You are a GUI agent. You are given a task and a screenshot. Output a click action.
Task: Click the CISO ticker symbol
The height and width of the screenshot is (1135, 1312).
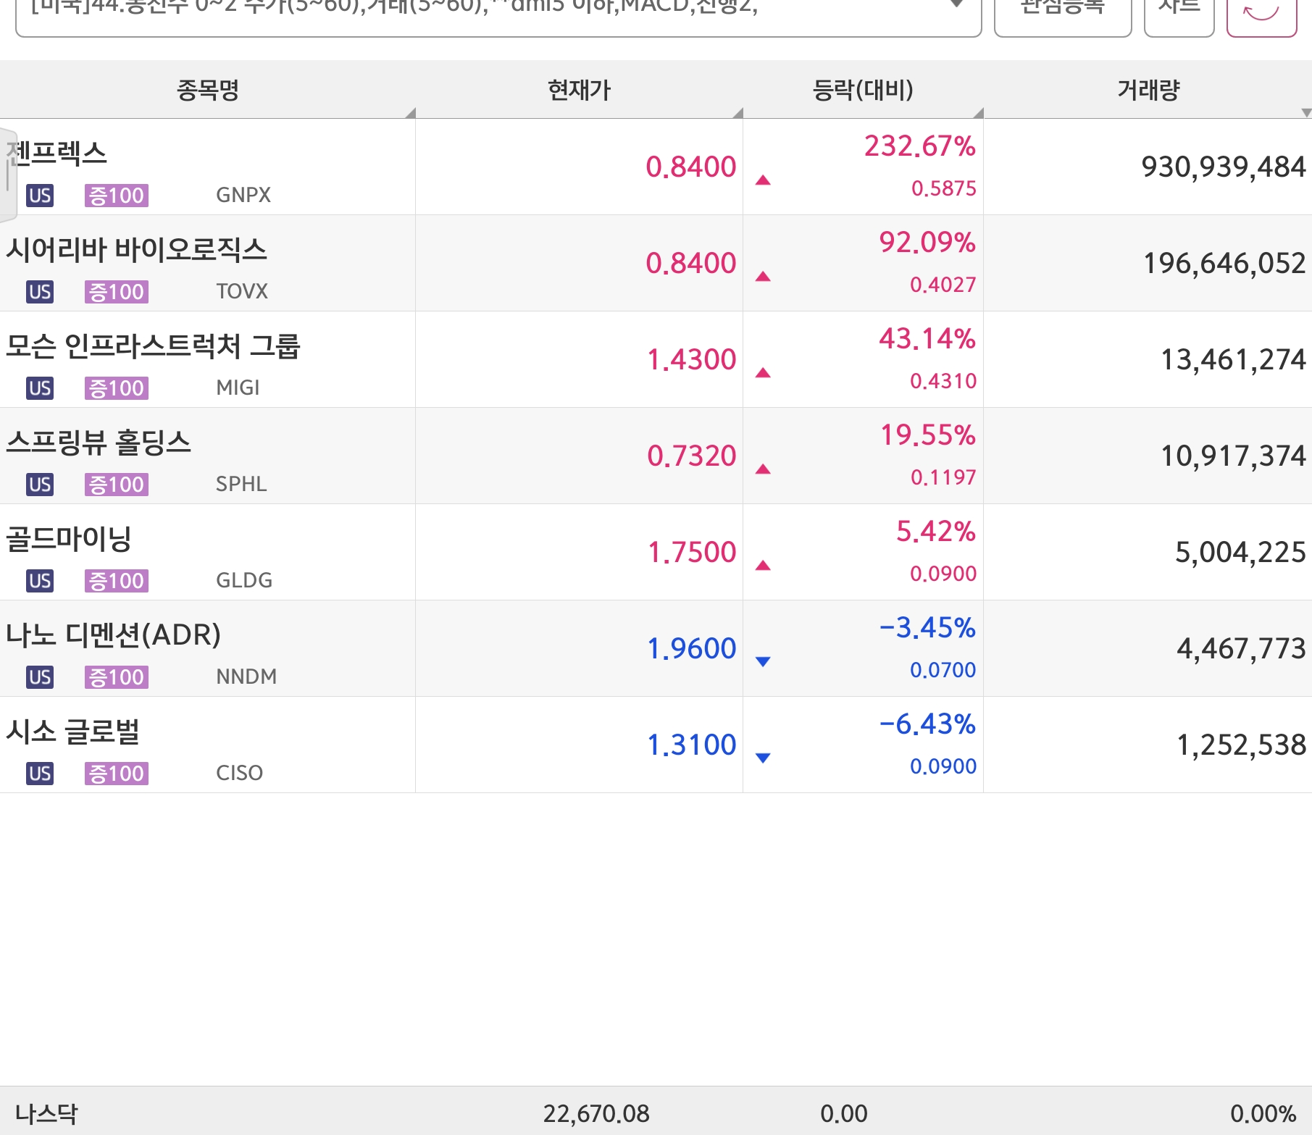239,773
